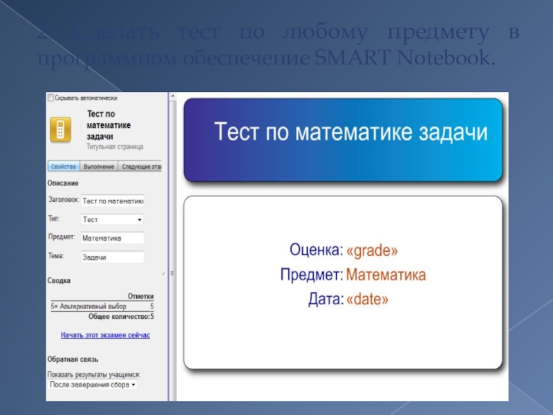The image size is (553, 415).
Task: Expand the Тип dropdown showing Тест
Action: [x=113, y=219]
